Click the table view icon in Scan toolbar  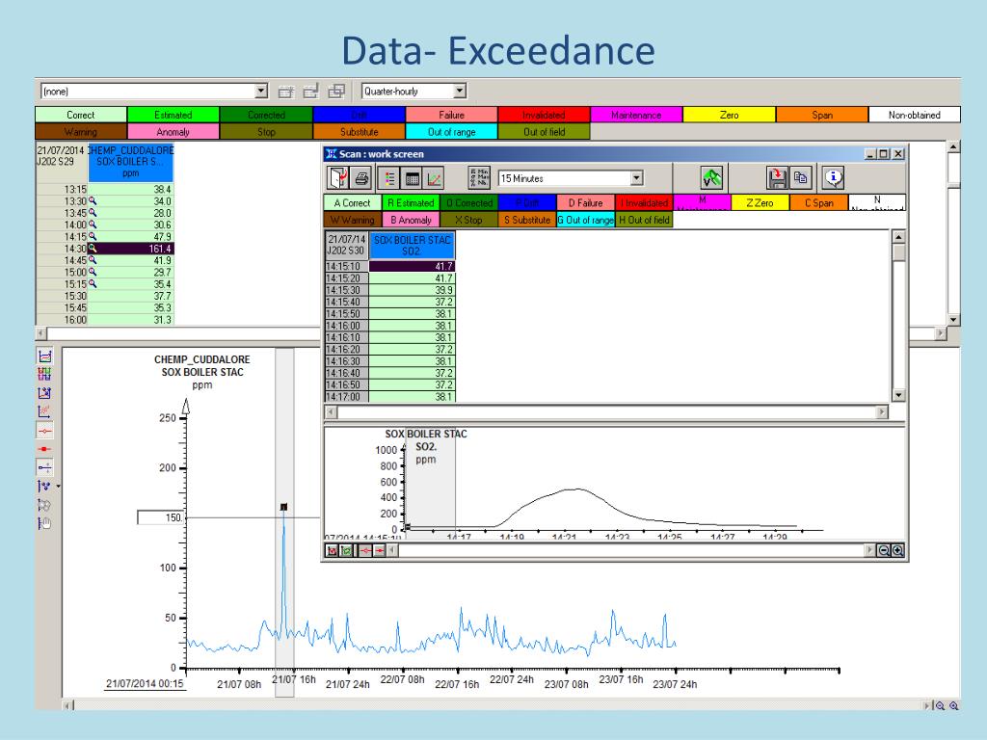pyautogui.click(x=413, y=178)
